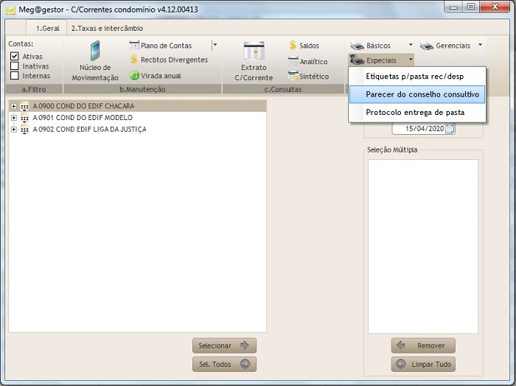Click building icon of EDIF LIGA DA JUSTIÇA
Image resolution: width=516 pixels, height=386 pixels.
coord(24,129)
